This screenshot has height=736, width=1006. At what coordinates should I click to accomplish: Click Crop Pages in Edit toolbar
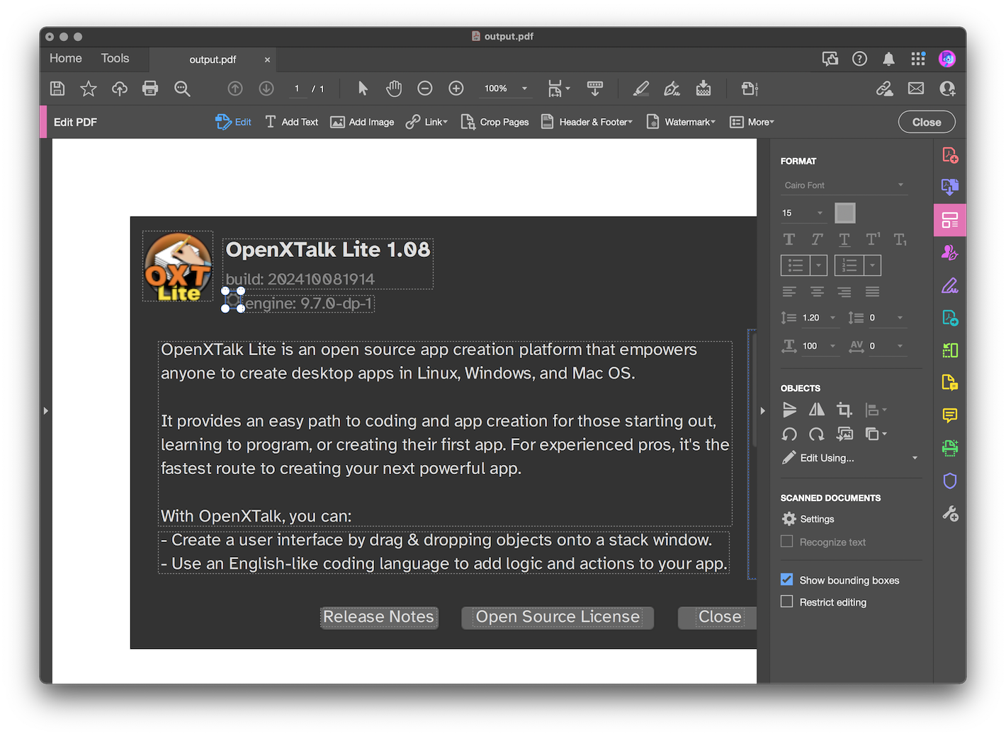click(x=494, y=122)
